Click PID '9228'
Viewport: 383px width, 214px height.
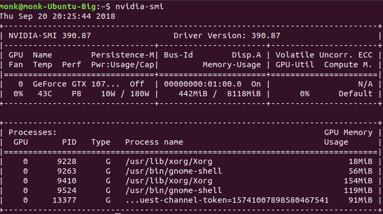[x=67, y=161]
